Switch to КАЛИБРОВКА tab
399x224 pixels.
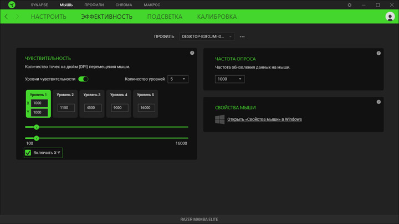217,17
